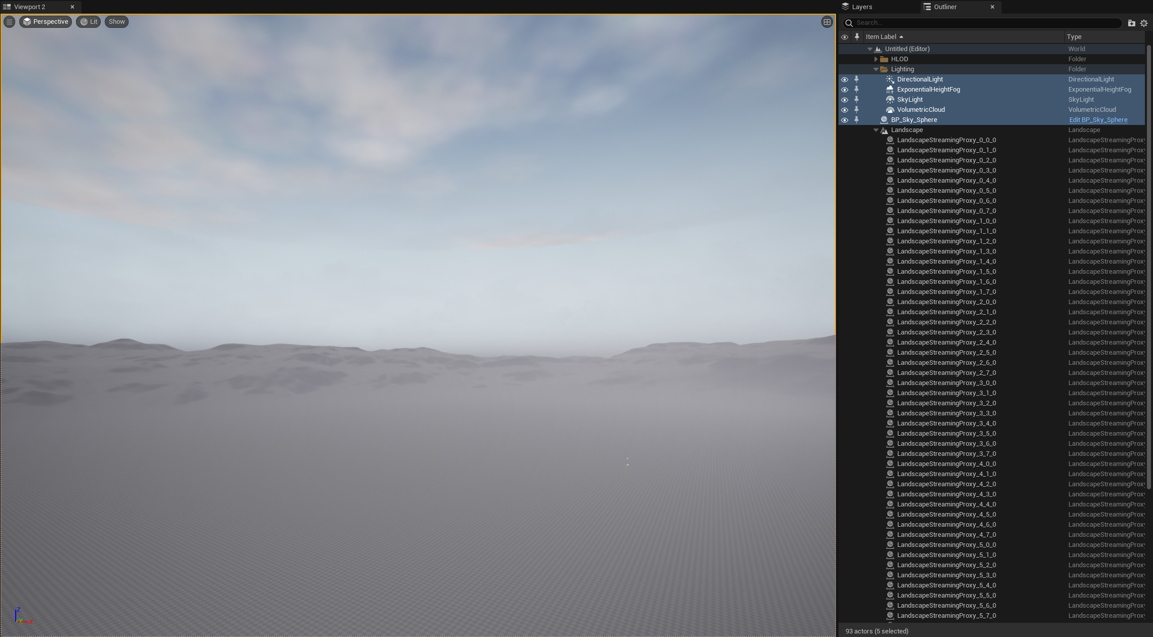
Task: Collapse the Landscape tree node
Action: click(876, 130)
